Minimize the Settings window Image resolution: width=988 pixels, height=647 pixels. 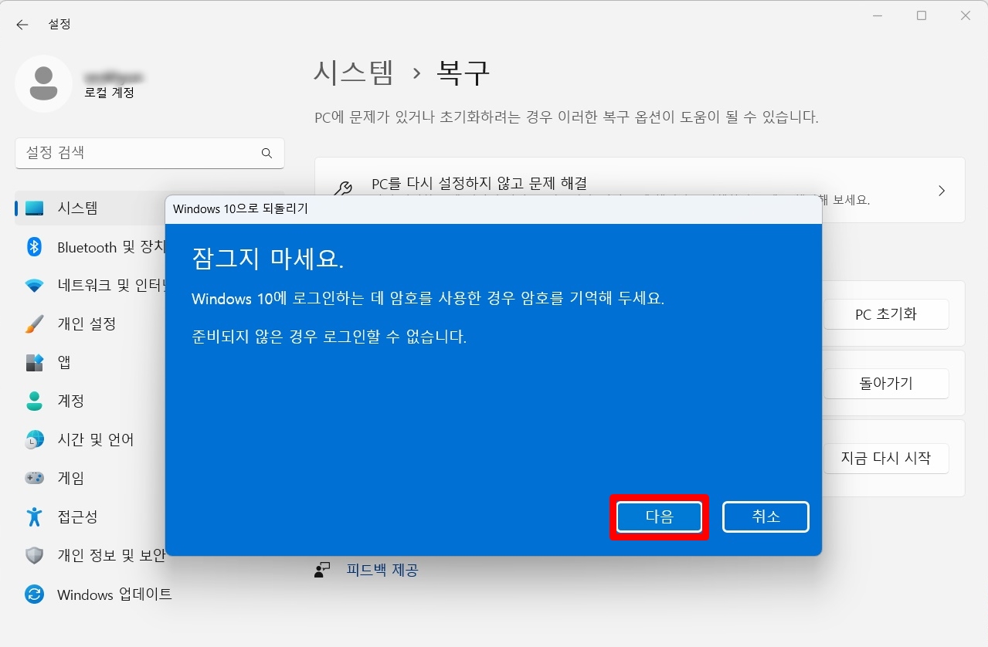878,15
